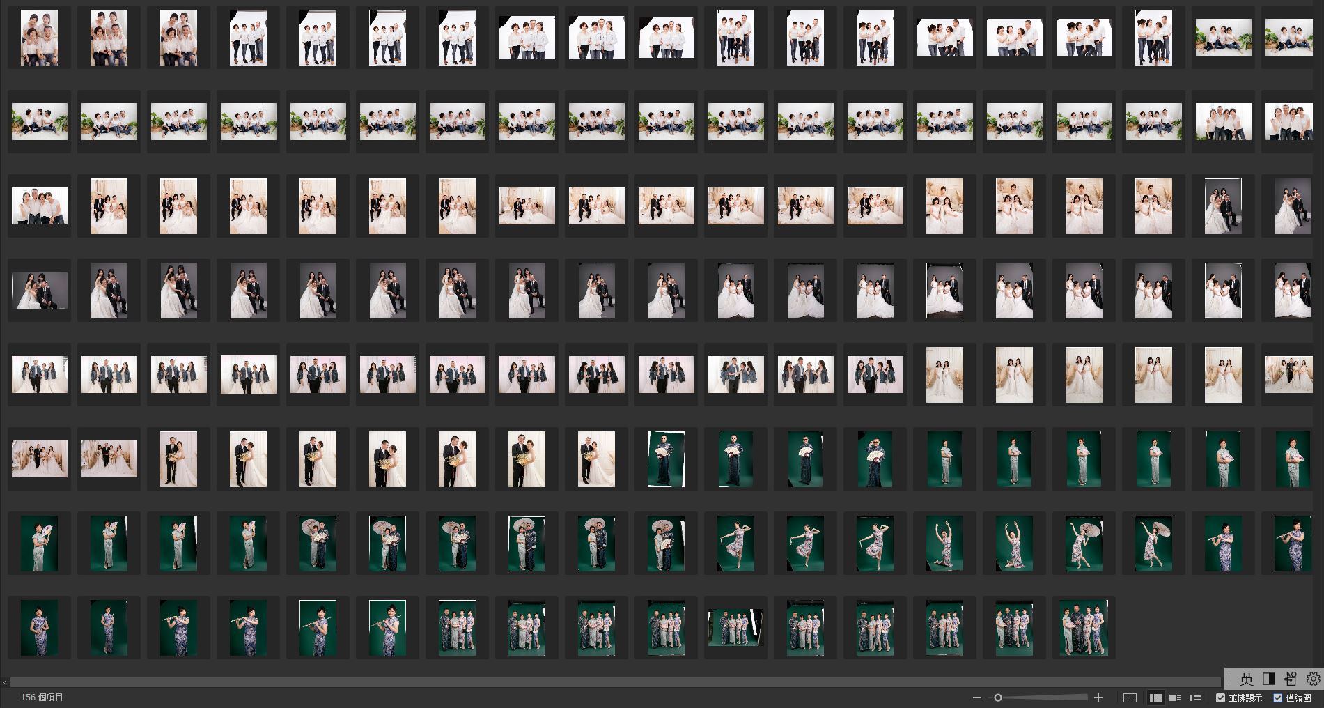Switch to thumbnails view mode

(1155, 698)
